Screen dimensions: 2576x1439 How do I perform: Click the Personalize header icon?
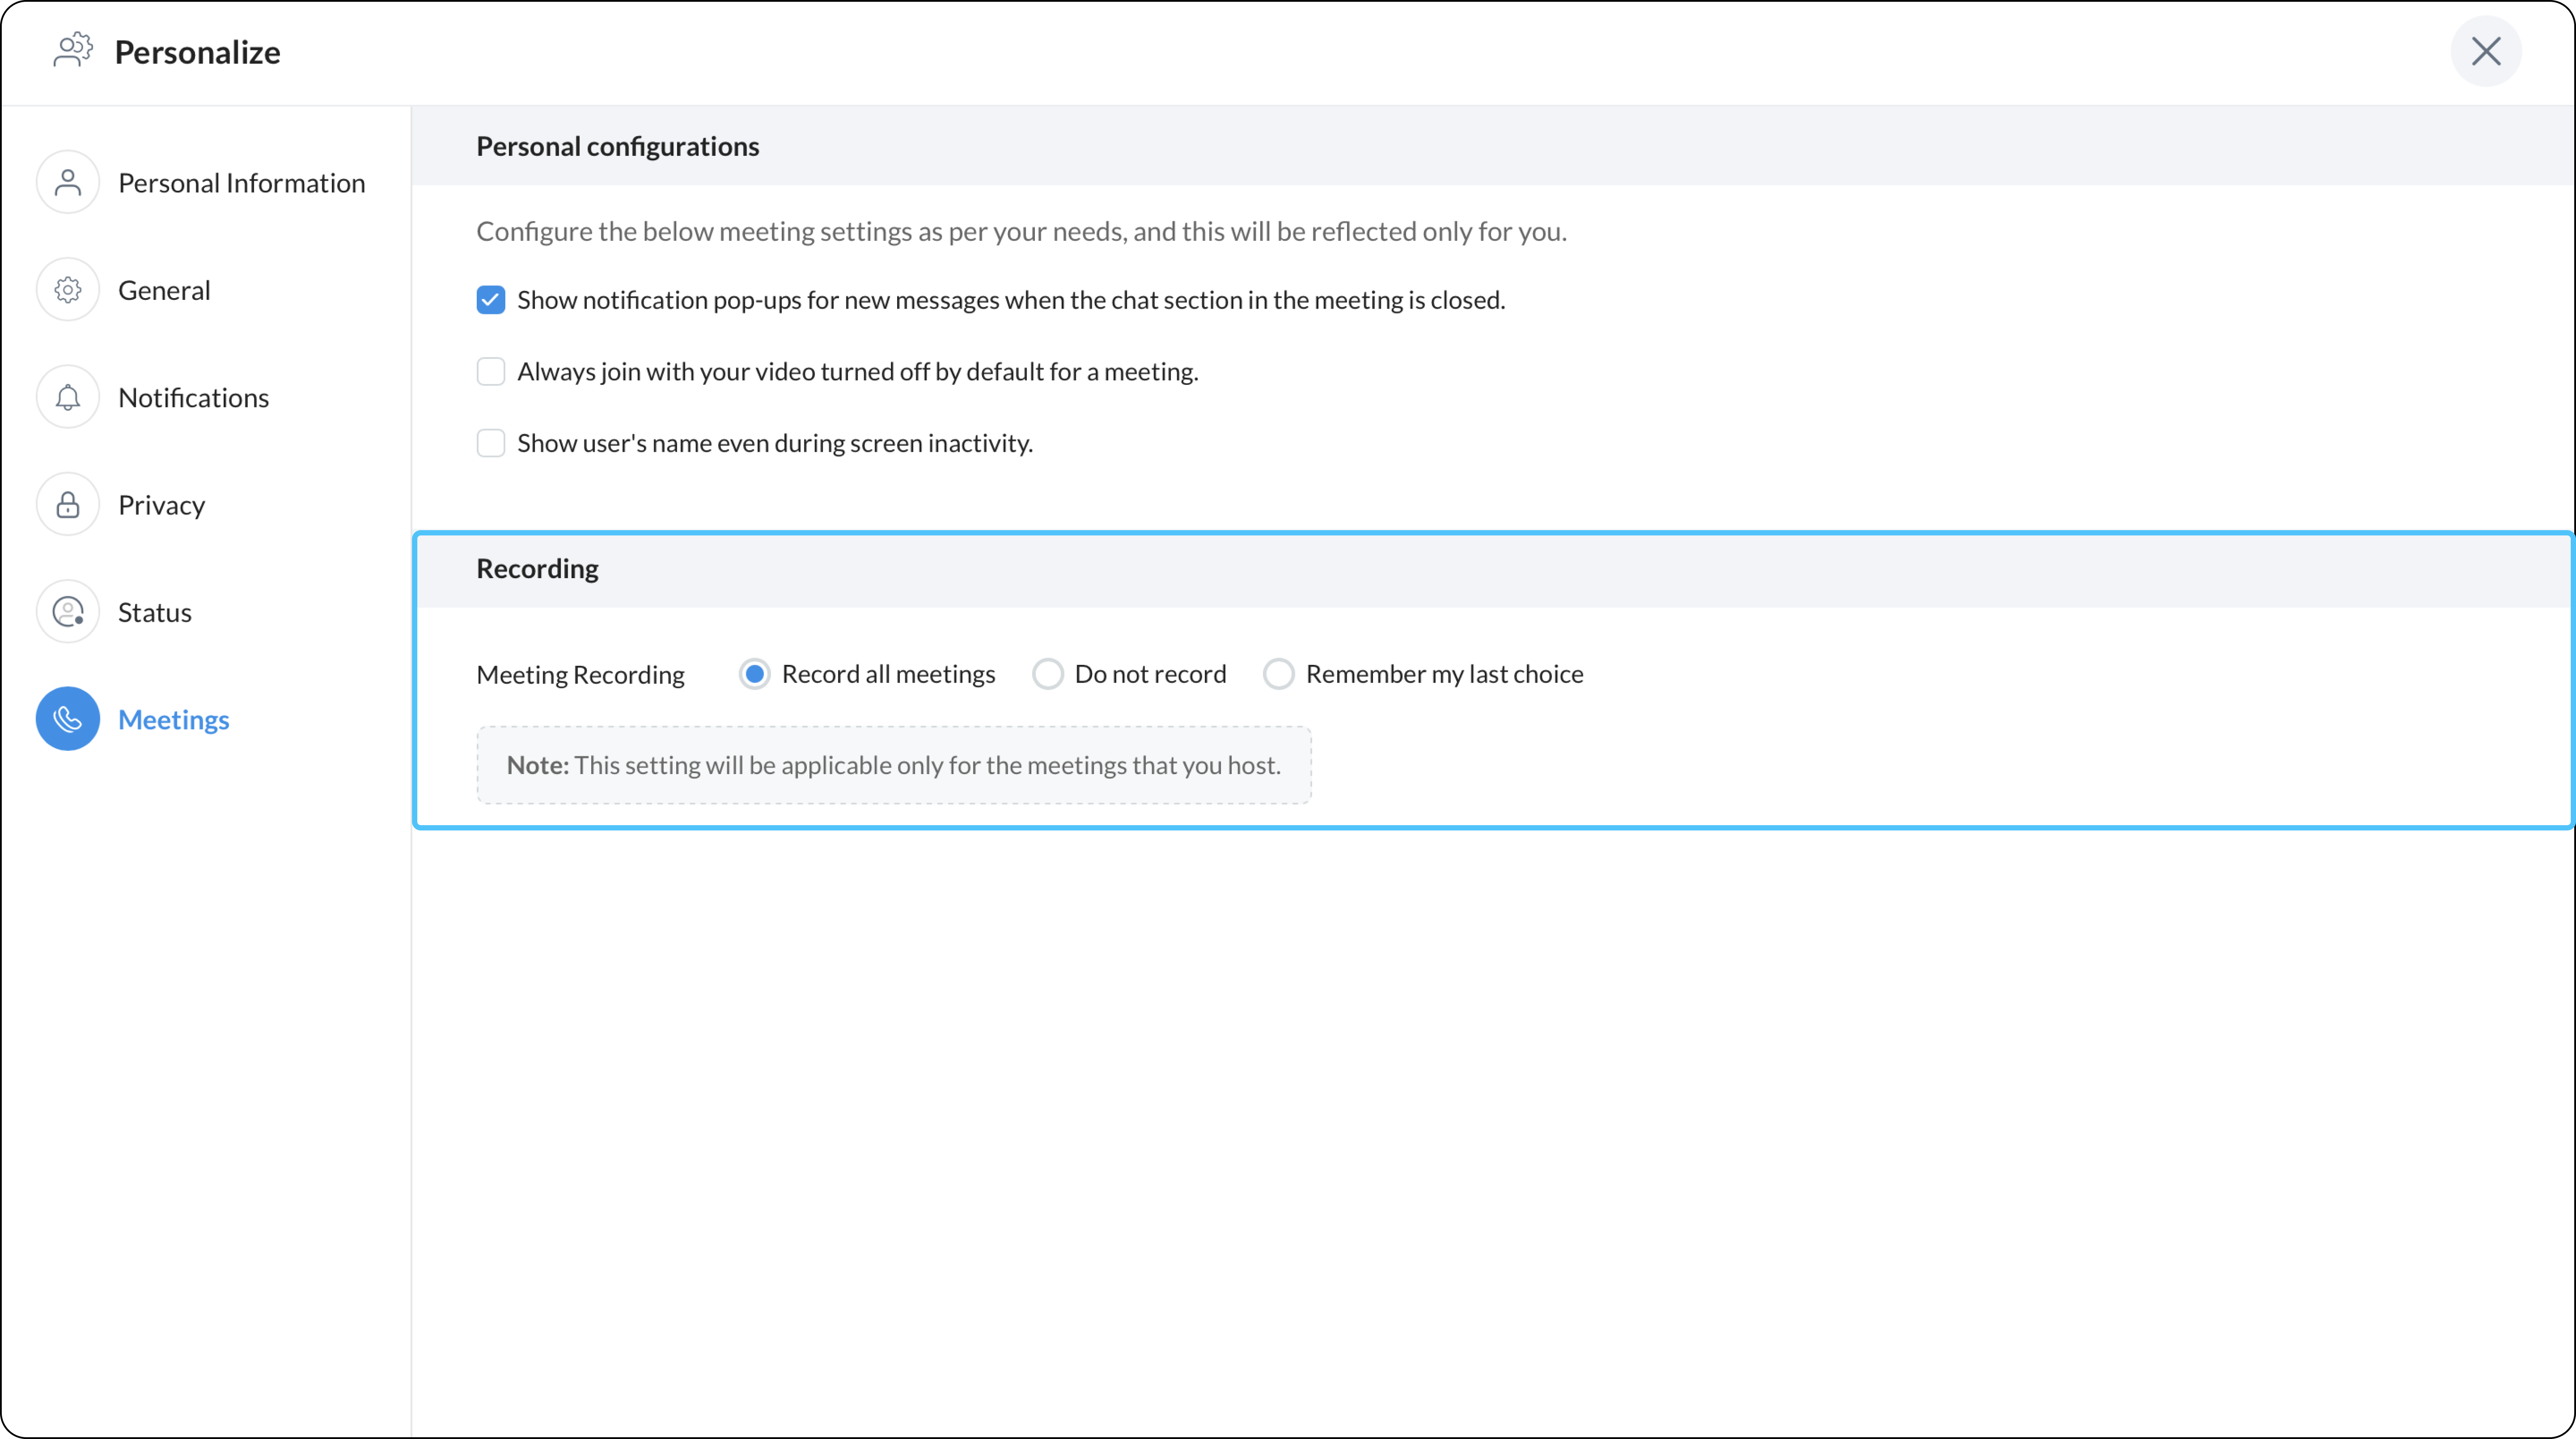click(x=72, y=51)
